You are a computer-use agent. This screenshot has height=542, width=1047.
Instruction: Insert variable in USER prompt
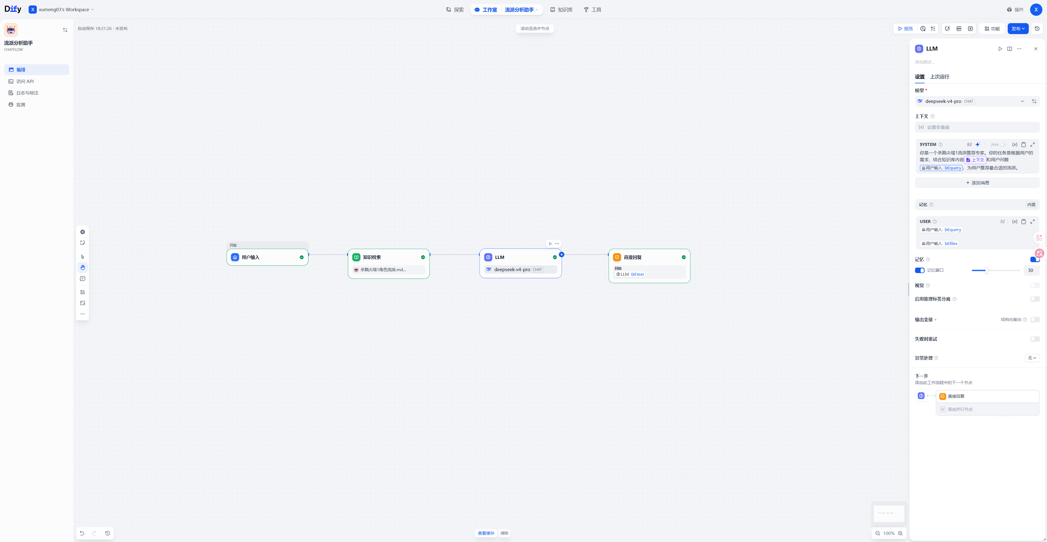click(1015, 222)
